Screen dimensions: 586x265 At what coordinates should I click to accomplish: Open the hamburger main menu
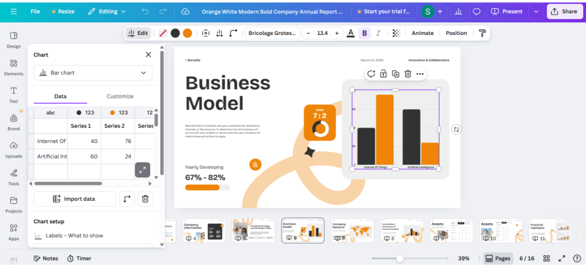(x=14, y=11)
